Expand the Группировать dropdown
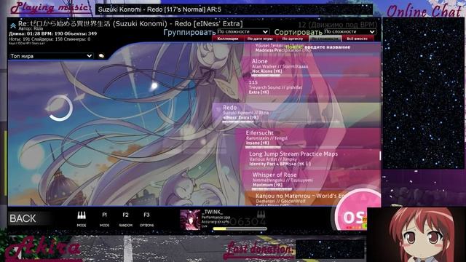This screenshot has height=262, width=466. 243,31
